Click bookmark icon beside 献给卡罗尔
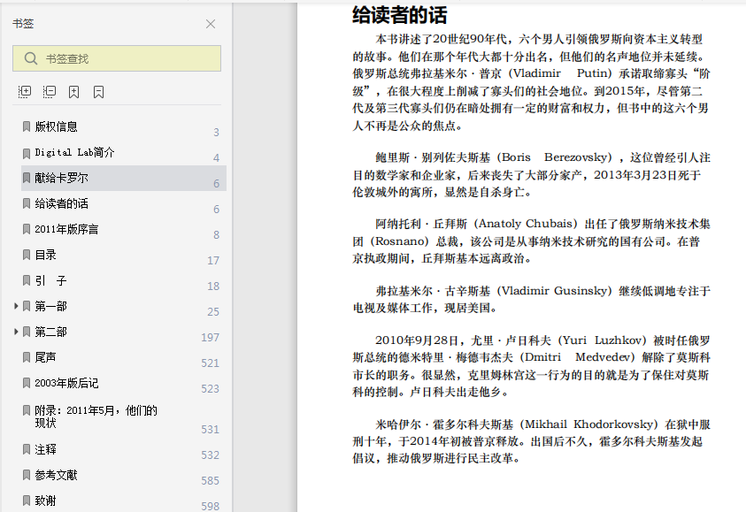 pyautogui.click(x=27, y=178)
